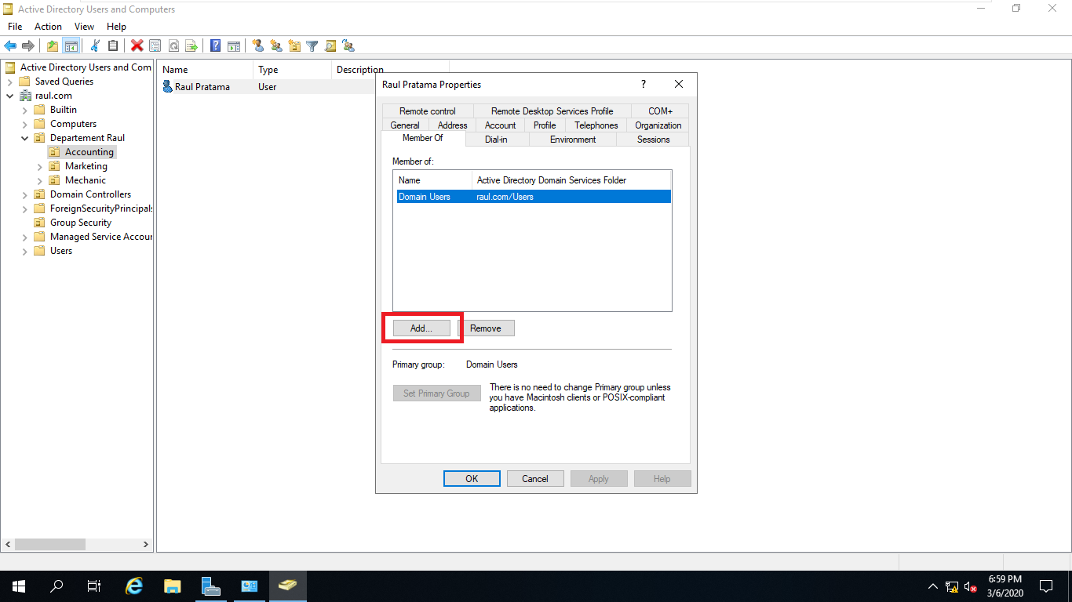
Task: Expand the Mechanic OU
Action: [39, 180]
